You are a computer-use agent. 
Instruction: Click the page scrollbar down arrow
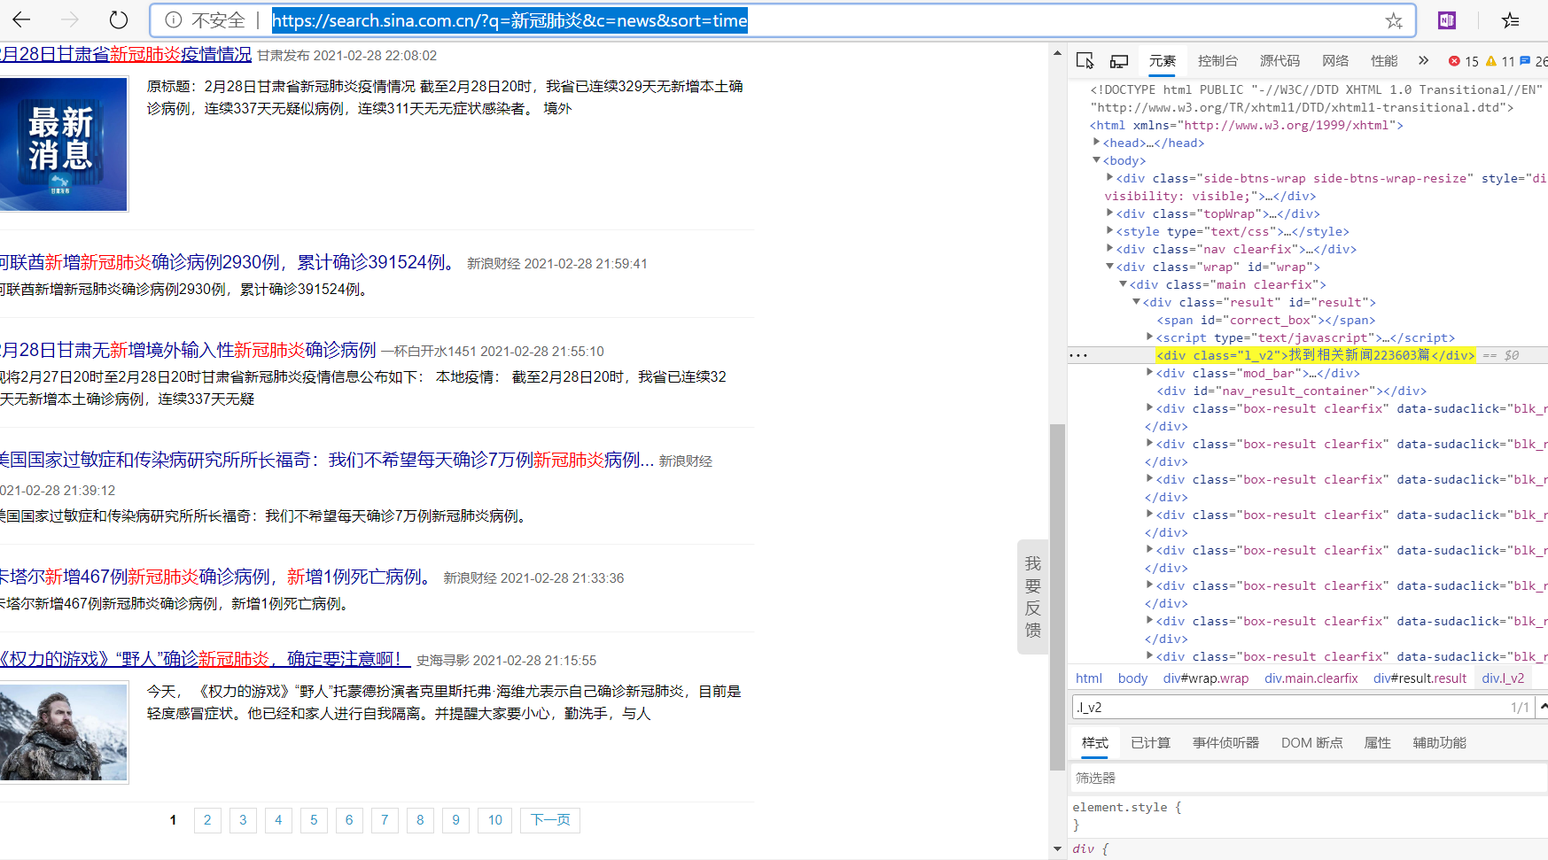pyautogui.click(x=1057, y=848)
